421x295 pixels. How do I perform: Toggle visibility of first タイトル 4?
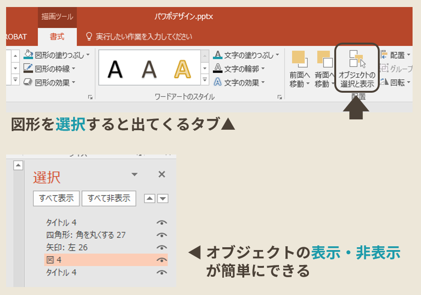tap(162, 222)
